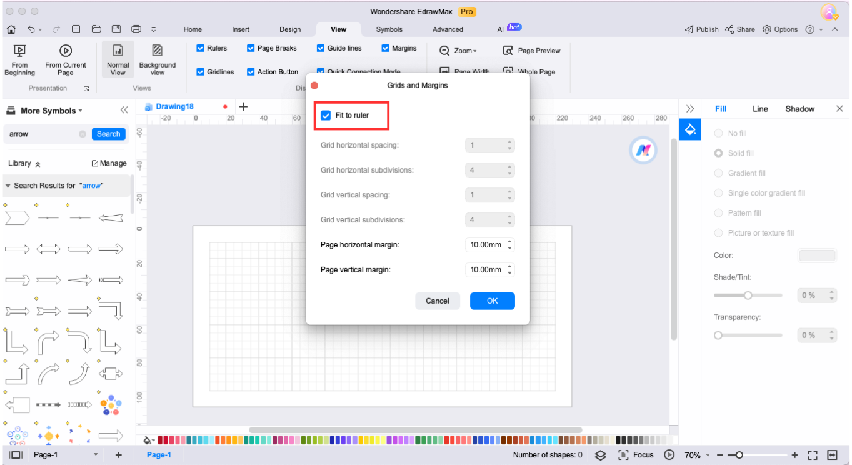
Task: Click the Color swatch in Fill panel
Action: pyautogui.click(x=817, y=256)
